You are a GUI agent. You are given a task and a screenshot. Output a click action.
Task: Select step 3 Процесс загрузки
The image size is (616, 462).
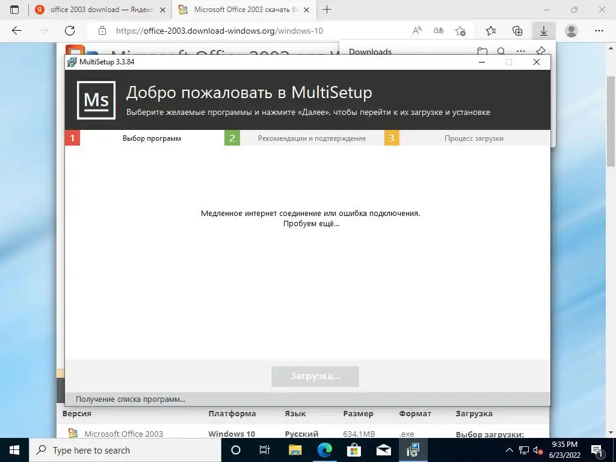tap(467, 138)
